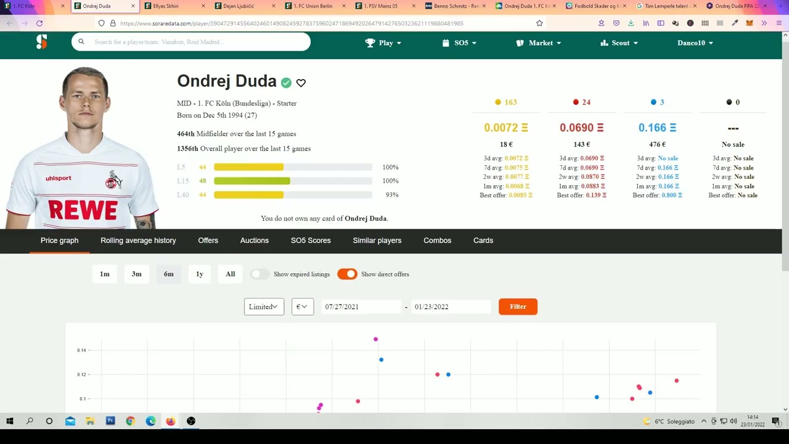Open the SO5 dropdown menu

460,43
